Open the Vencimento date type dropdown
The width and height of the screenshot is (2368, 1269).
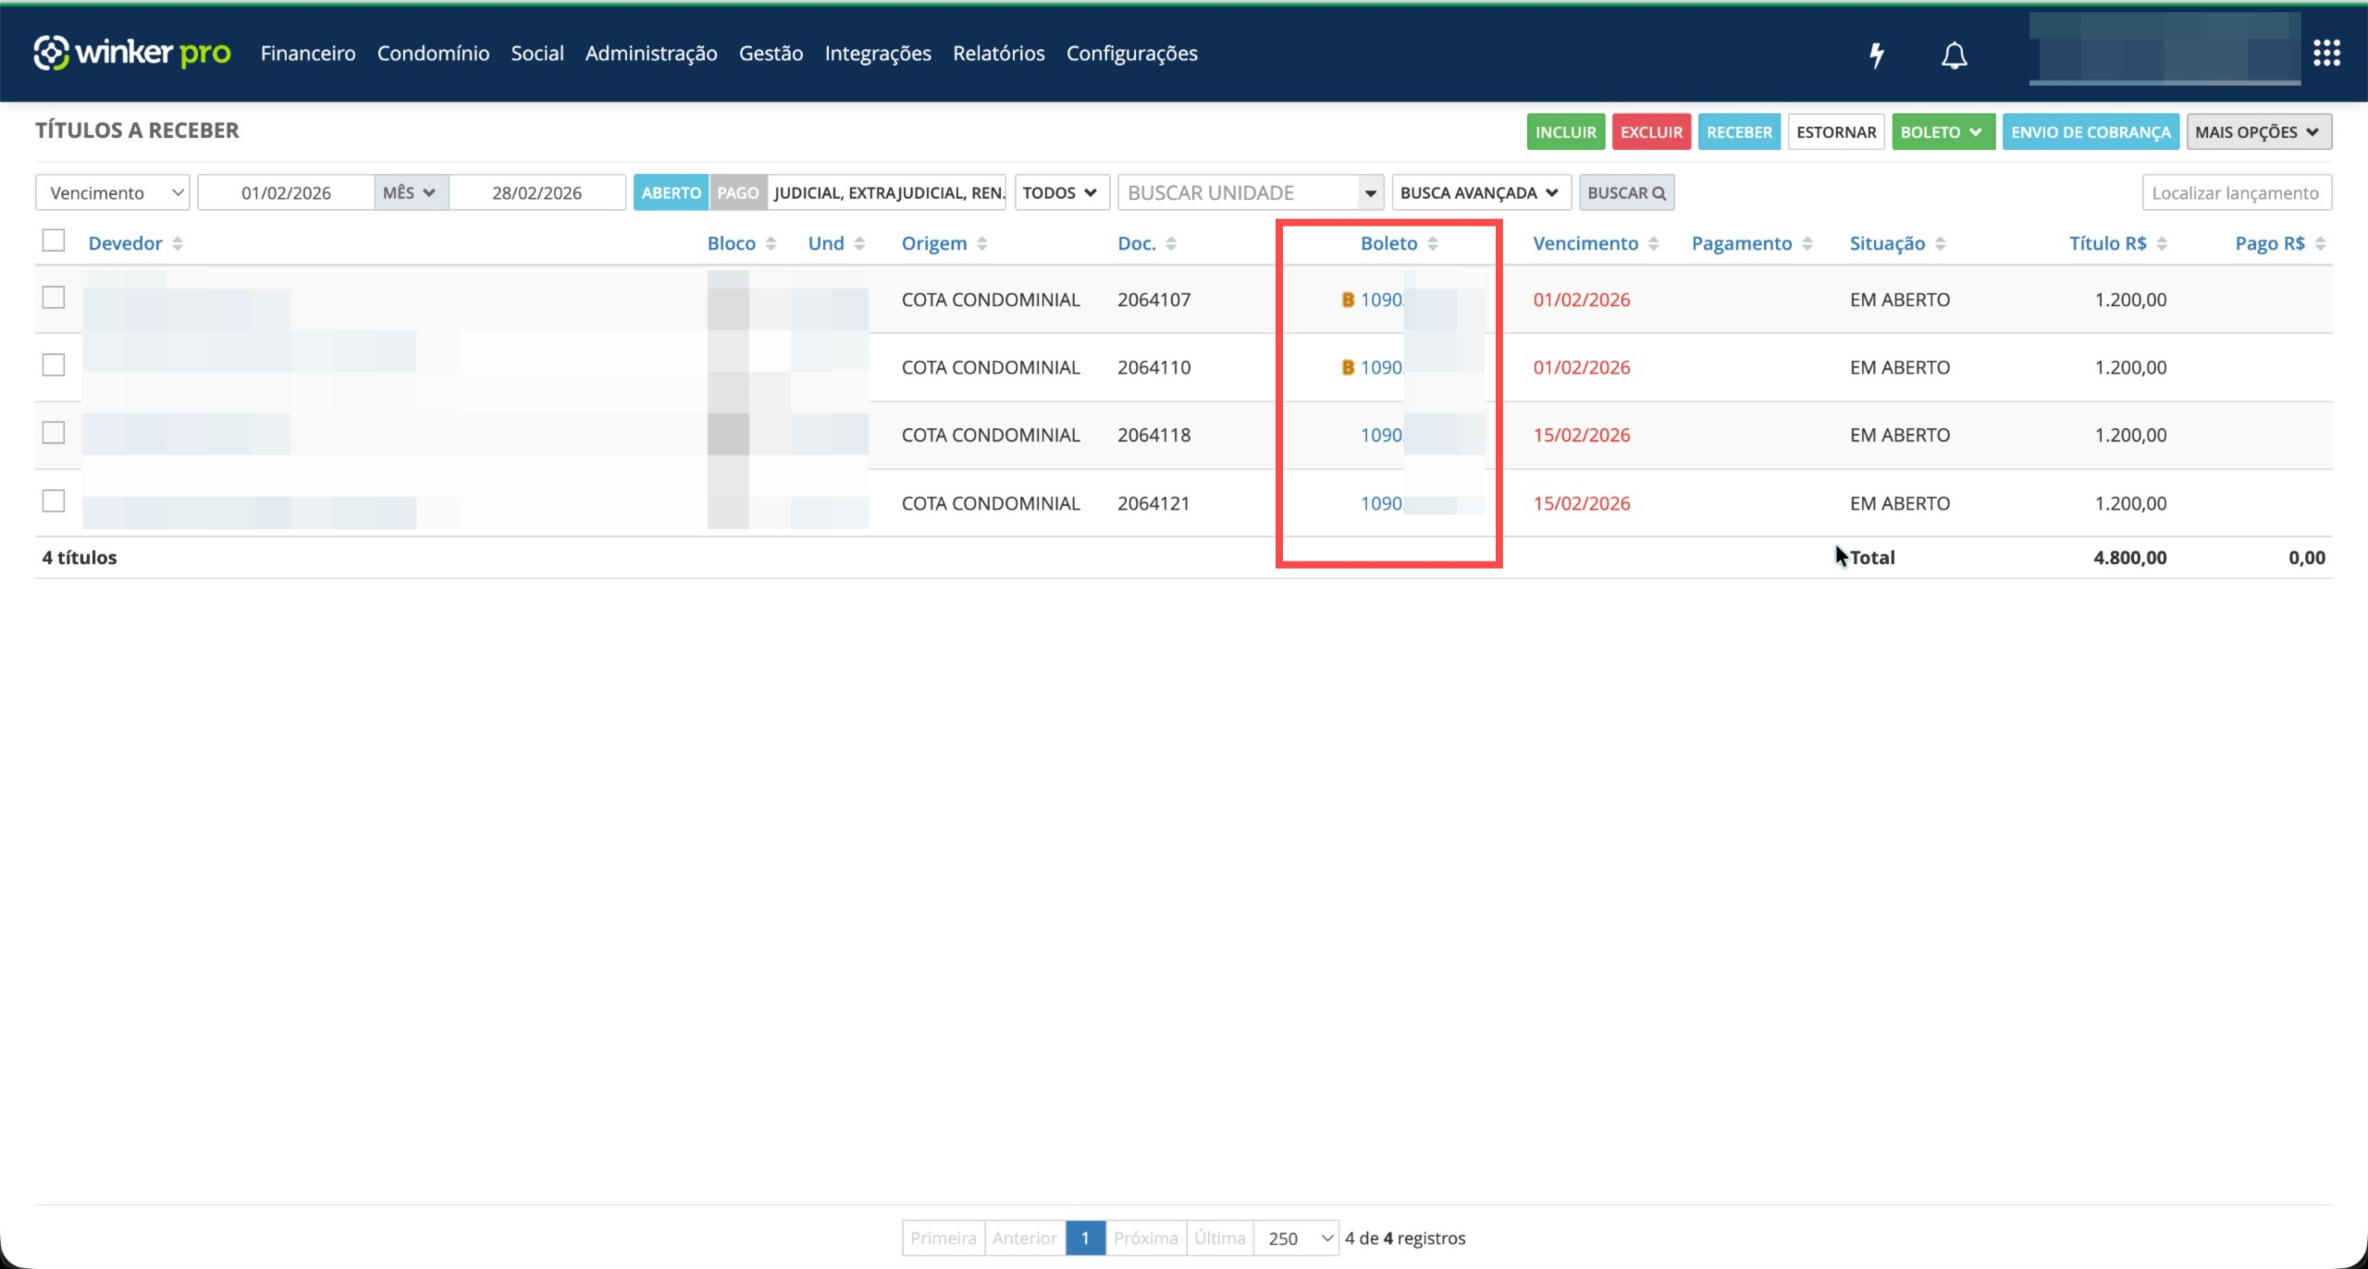pyautogui.click(x=113, y=192)
